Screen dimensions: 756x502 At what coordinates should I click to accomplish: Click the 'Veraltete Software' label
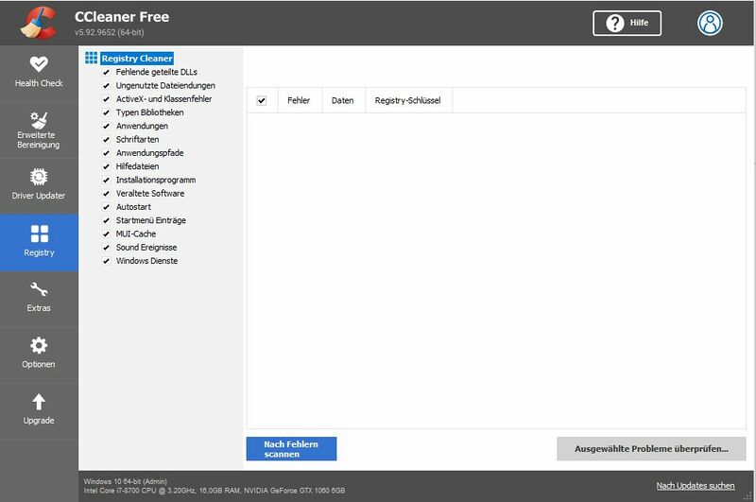pos(150,194)
